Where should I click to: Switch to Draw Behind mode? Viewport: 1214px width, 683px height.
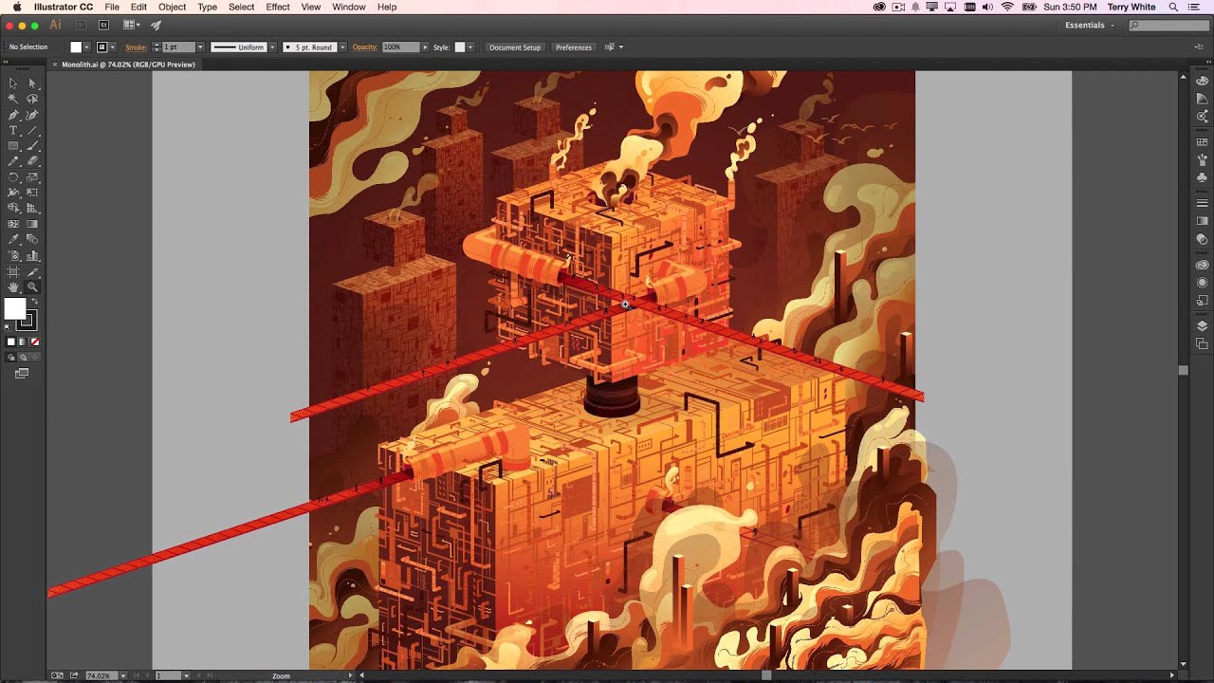point(23,358)
